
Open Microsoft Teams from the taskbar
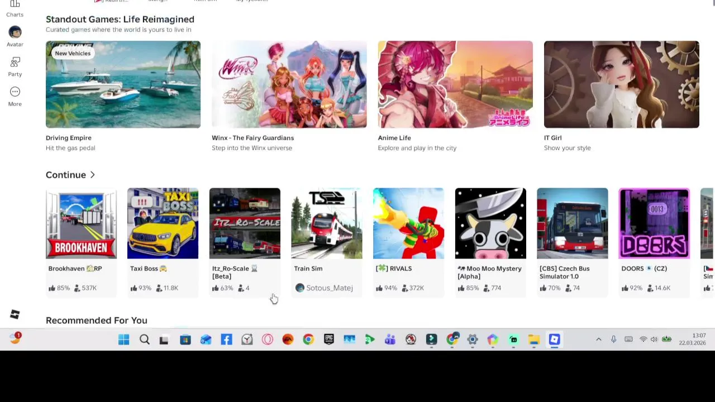coord(390,339)
